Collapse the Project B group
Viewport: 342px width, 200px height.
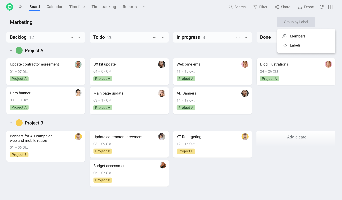(x=11, y=123)
